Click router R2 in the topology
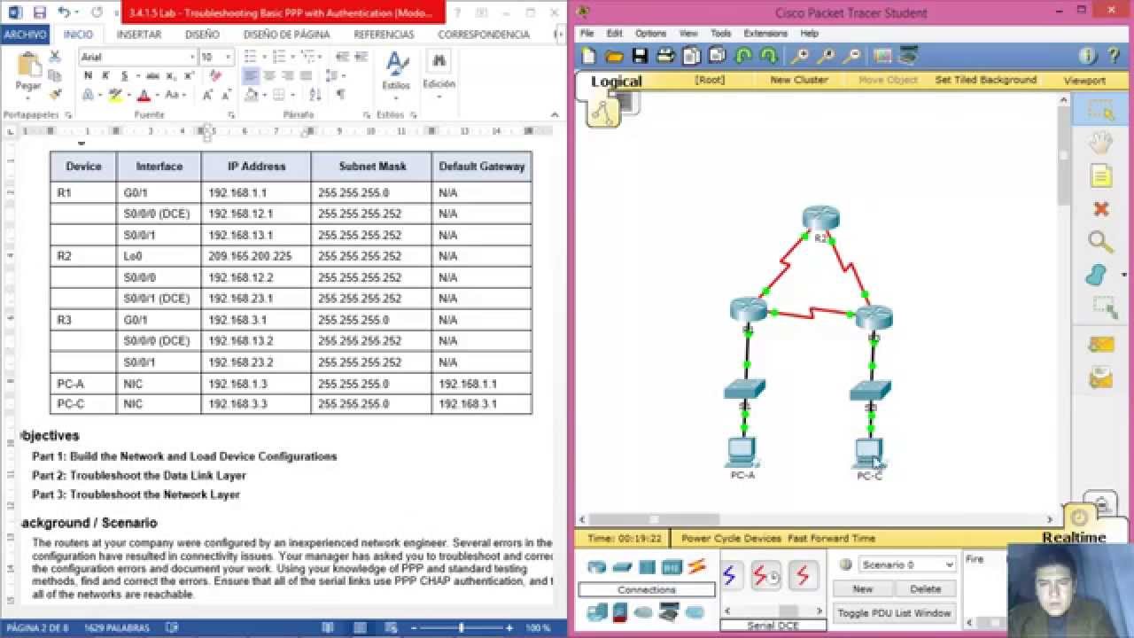The height and width of the screenshot is (638, 1134). click(820, 220)
